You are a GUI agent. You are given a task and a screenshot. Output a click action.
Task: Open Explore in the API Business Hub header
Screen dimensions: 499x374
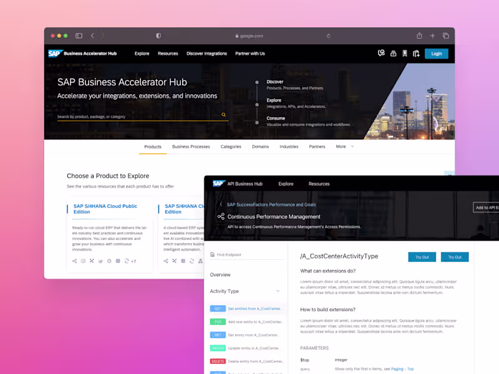(x=286, y=184)
